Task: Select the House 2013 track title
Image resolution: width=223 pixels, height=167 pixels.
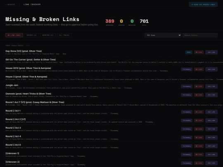Action: [28, 68]
